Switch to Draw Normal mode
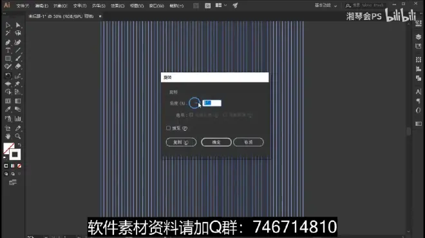This screenshot has height=238, width=425. pyautogui.click(x=6, y=174)
